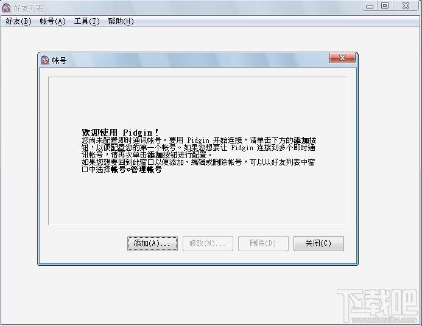Click the Pidgin icon in 帐号 dialog title
This screenshot has width=422, height=326.
pos(45,60)
